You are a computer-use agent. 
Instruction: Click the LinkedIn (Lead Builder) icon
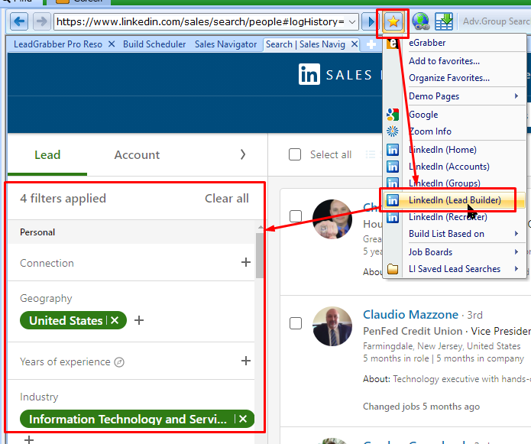(393, 200)
